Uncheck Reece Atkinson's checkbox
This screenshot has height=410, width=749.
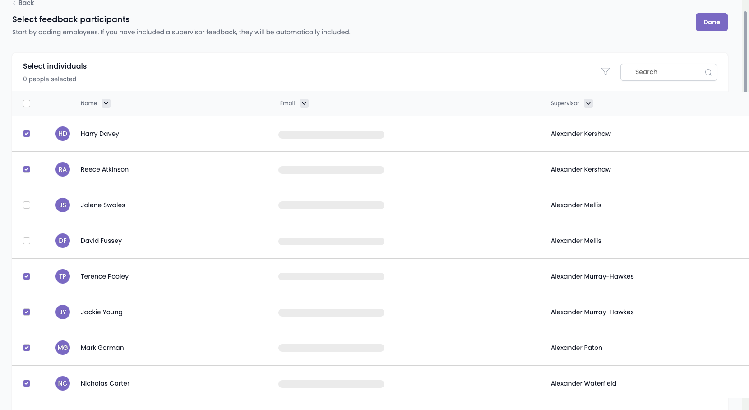coord(27,169)
